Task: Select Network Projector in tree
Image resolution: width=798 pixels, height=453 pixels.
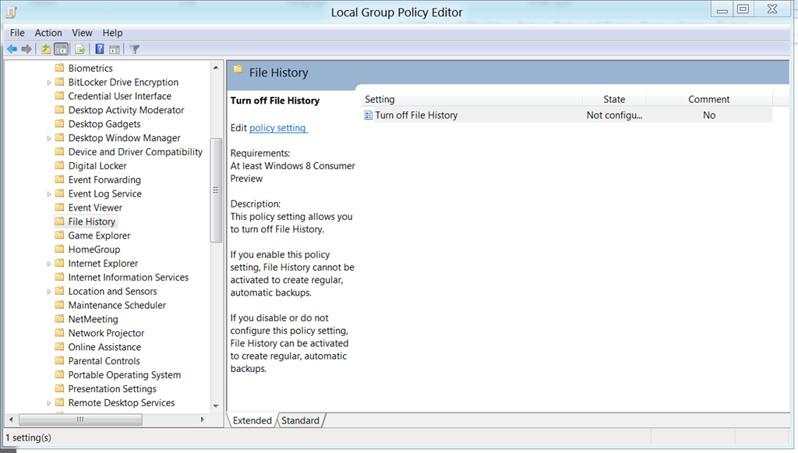Action: (x=106, y=333)
